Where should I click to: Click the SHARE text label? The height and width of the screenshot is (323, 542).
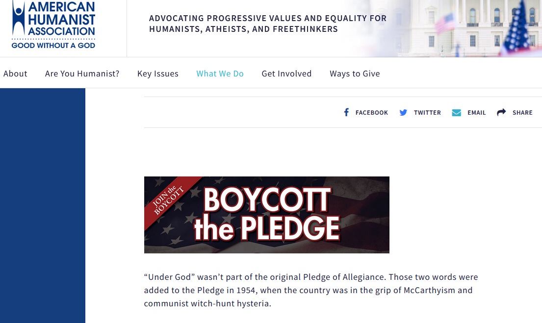coord(522,113)
